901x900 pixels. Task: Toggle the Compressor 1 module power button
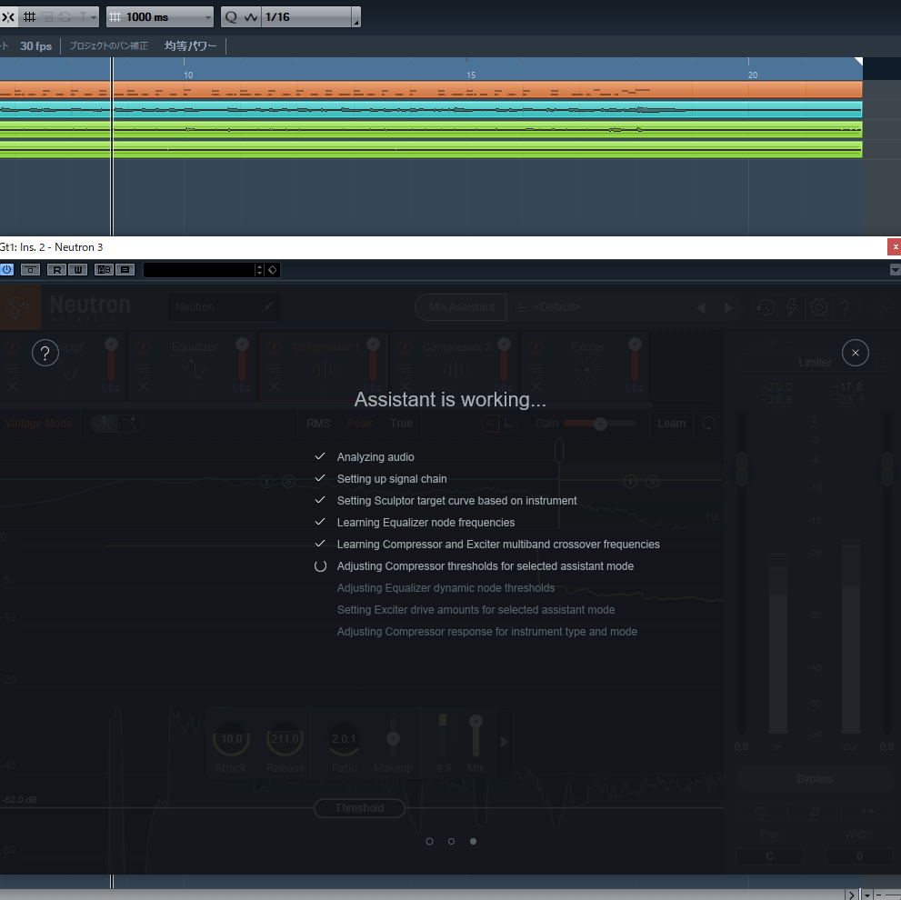tap(274, 347)
